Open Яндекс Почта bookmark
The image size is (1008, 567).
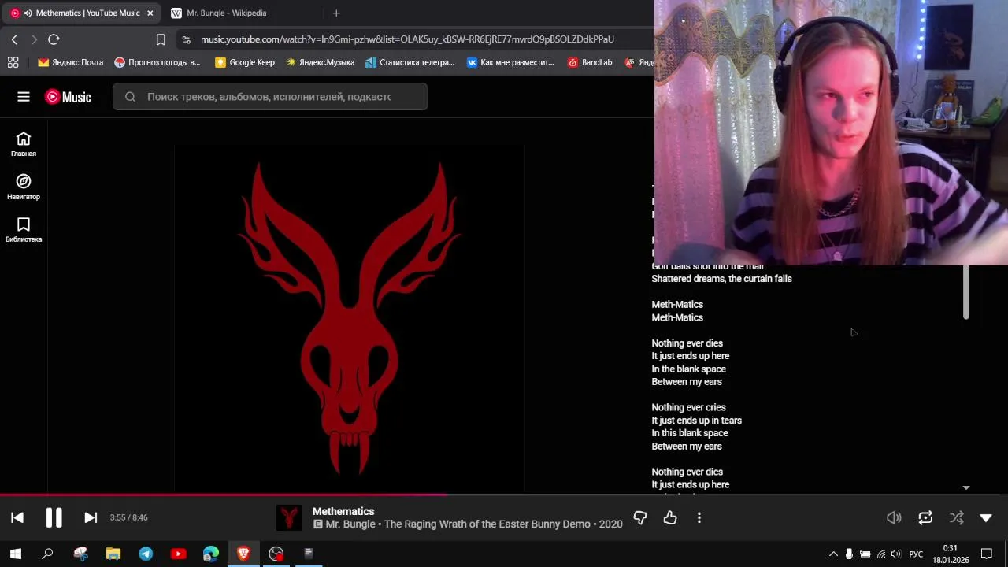pyautogui.click(x=70, y=62)
